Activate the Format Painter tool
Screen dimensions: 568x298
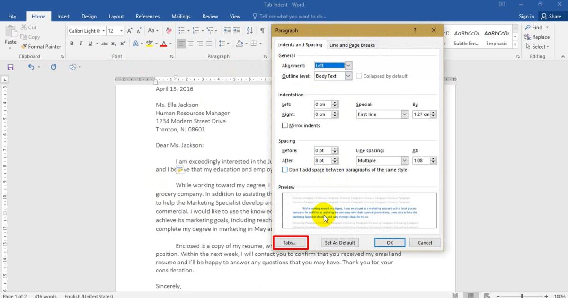tap(41, 46)
